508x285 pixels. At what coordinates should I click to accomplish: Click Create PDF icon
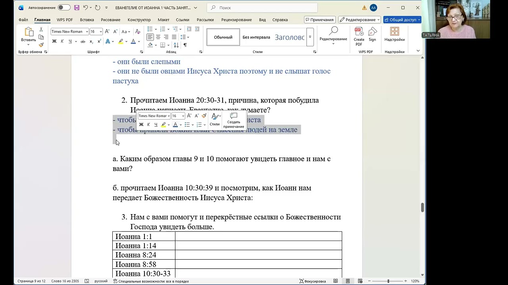click(359, 37)
